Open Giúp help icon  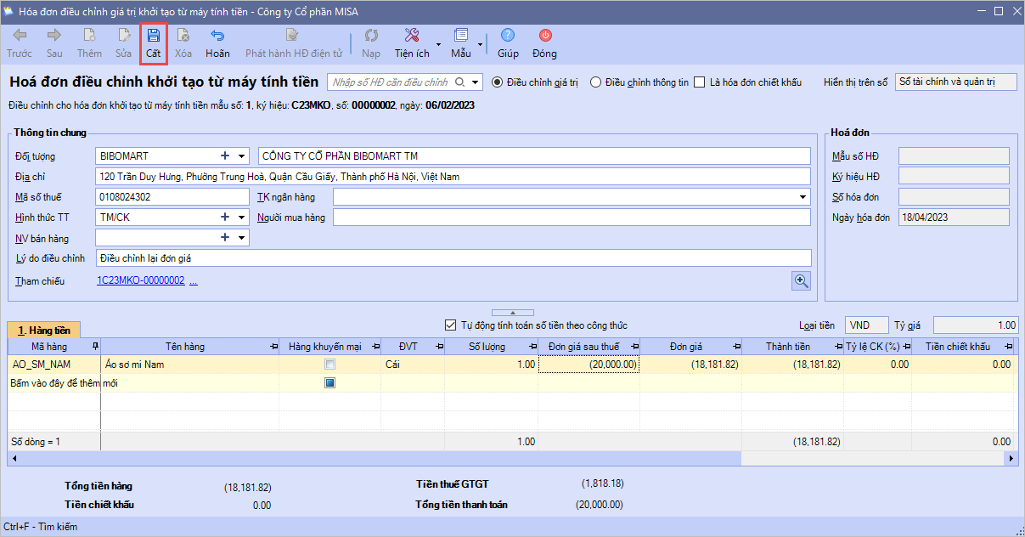point(508,37)
